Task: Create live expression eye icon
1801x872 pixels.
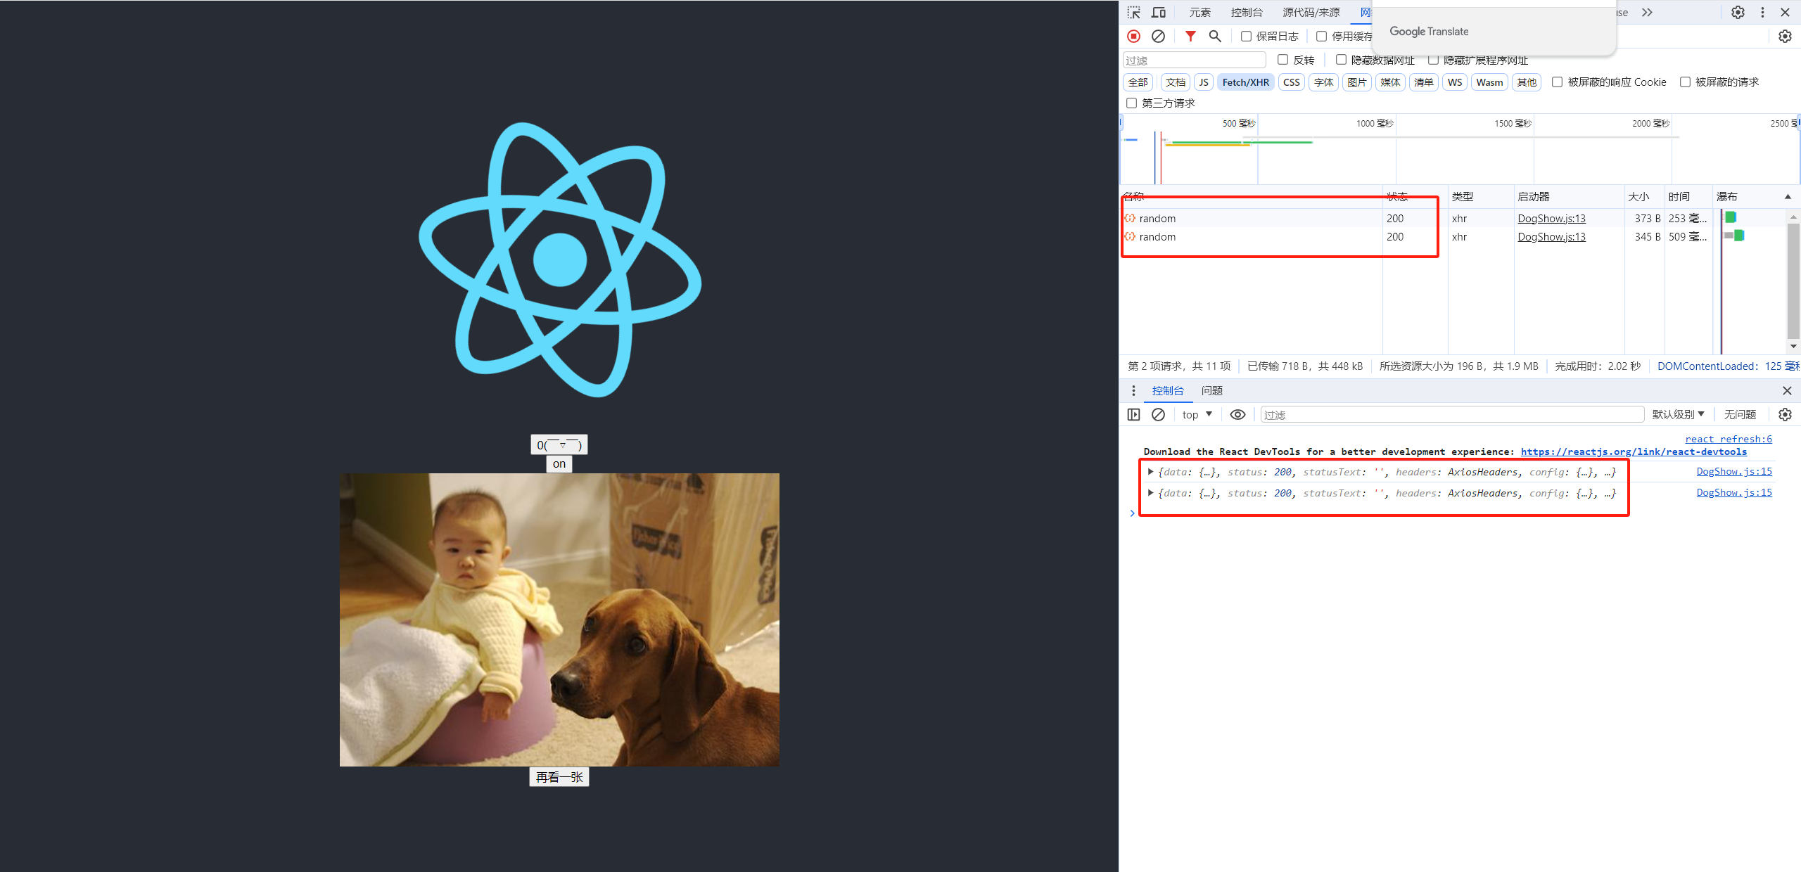Action: click(1237, 414)
